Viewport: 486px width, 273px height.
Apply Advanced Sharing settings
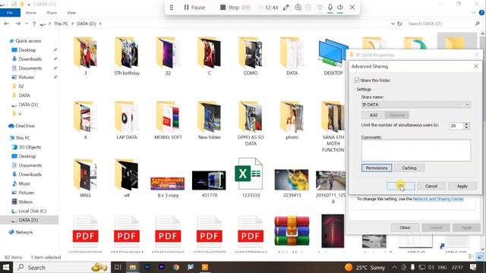click(x=462, y=186)
